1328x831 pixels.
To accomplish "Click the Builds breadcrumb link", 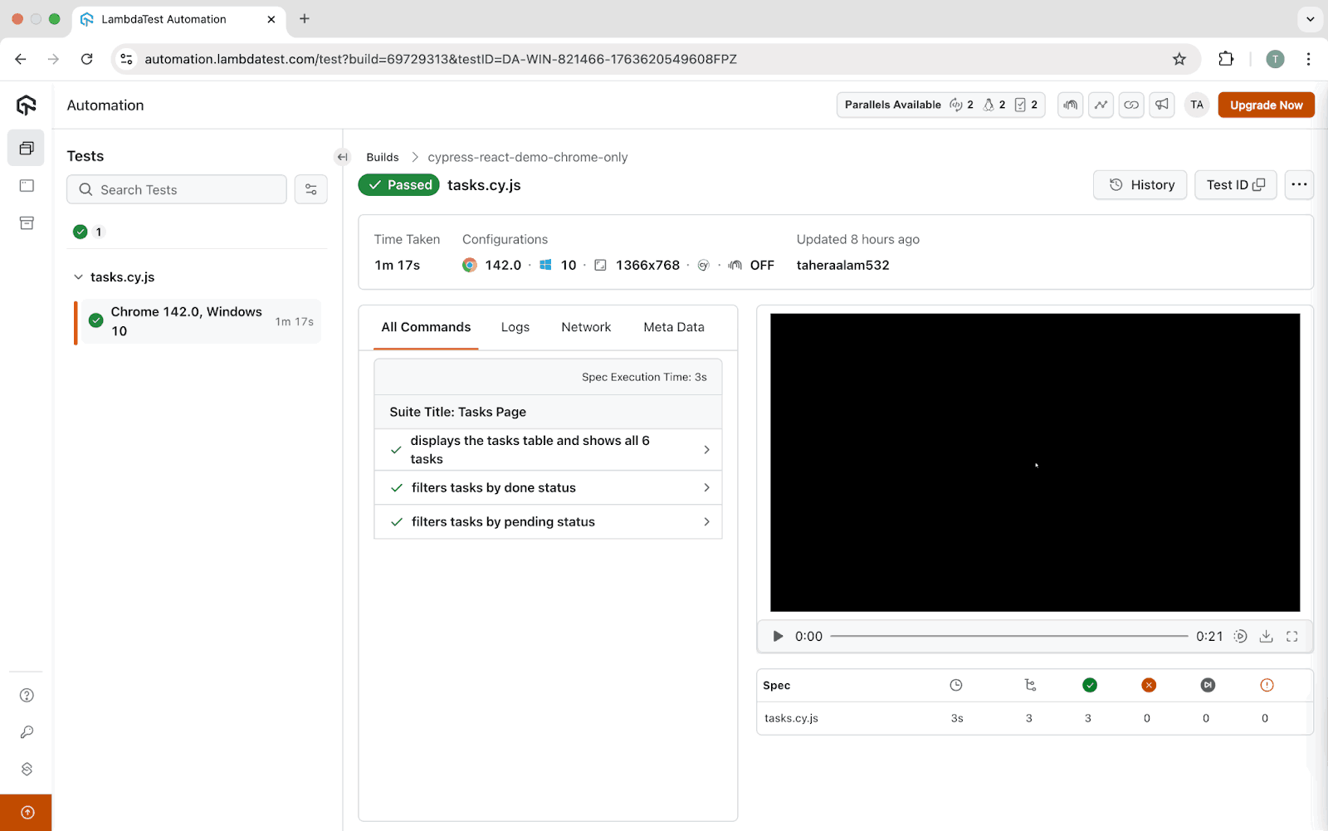I will (x=383, y=157).
